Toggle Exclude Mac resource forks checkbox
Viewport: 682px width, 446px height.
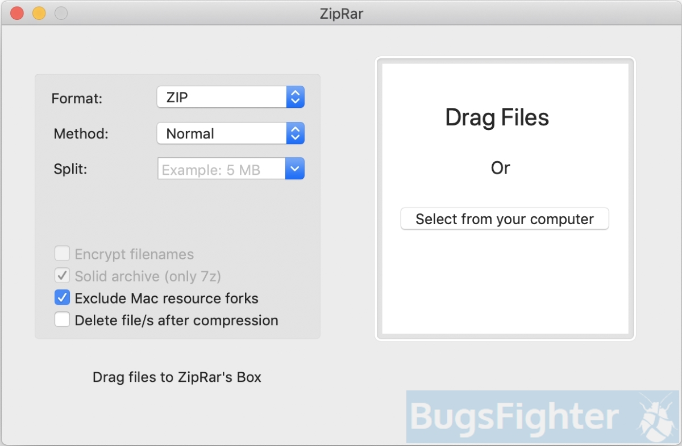[62, 298]
